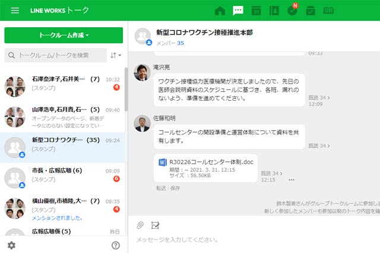Open chat with 石澤奈津子,石井美… (7)

coord(62,87)
